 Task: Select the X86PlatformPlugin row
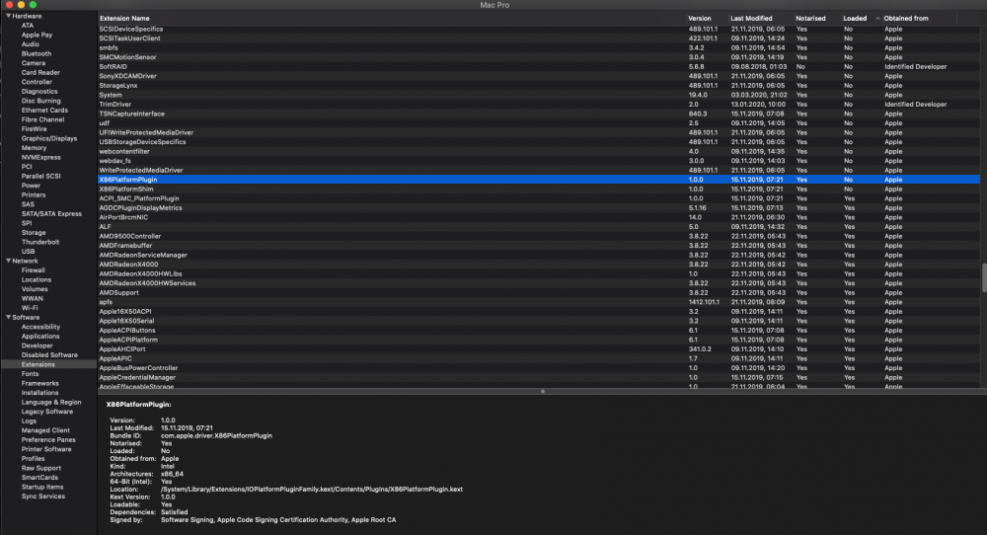coord(539,180)
